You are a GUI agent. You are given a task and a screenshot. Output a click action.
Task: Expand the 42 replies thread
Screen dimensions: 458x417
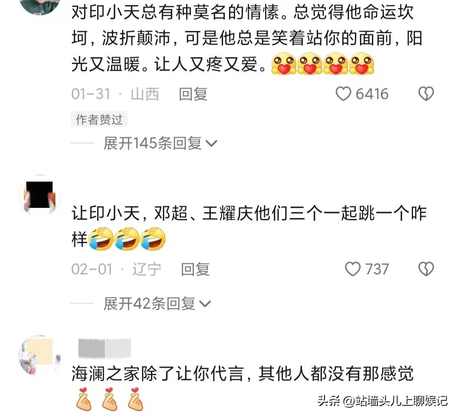coord(157,304)
